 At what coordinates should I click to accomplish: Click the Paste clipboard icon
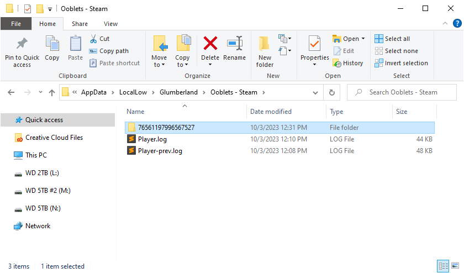(76, 43)
